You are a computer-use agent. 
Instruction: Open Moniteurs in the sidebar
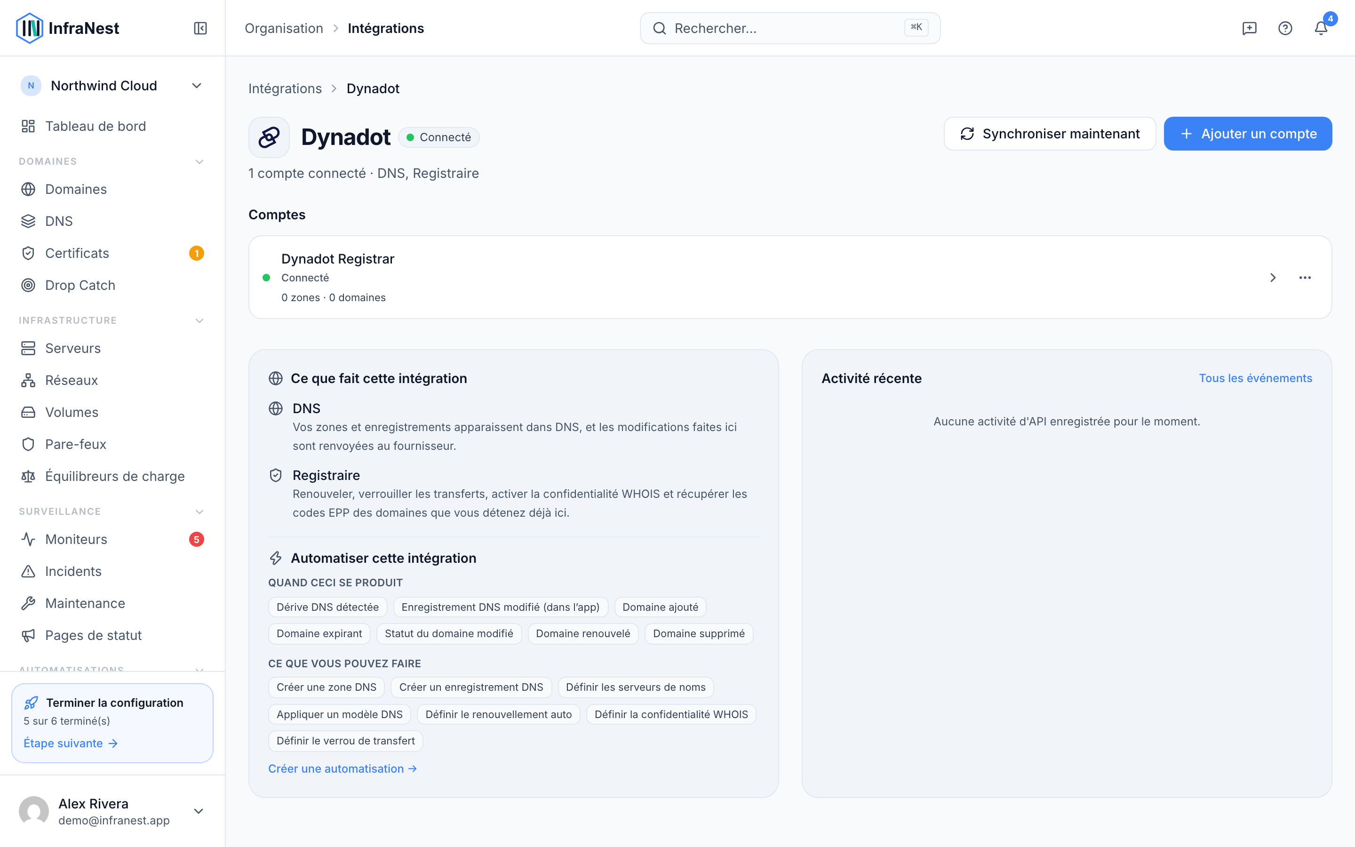pos(112,539)
